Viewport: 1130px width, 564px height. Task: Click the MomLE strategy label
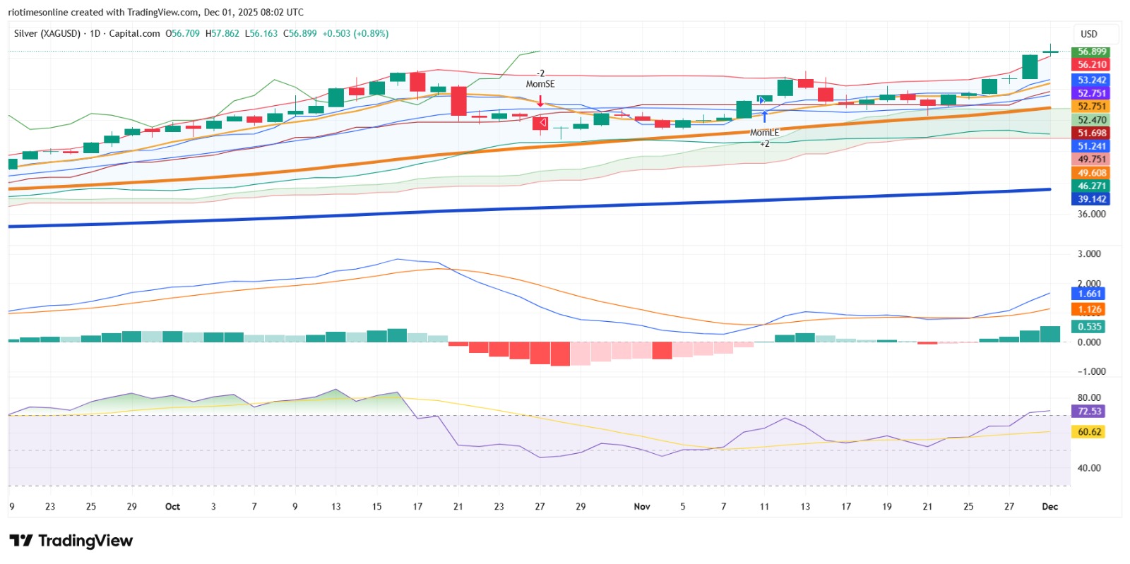tap(764, 133)
